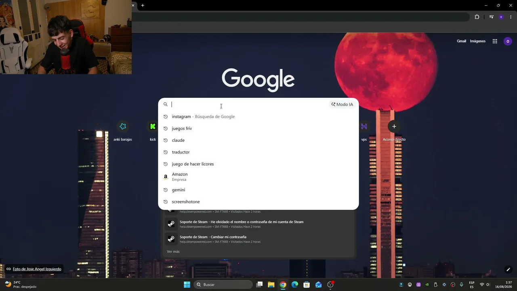Select the instagram search suggestion

pyautogui.click(x=258, y=116)
